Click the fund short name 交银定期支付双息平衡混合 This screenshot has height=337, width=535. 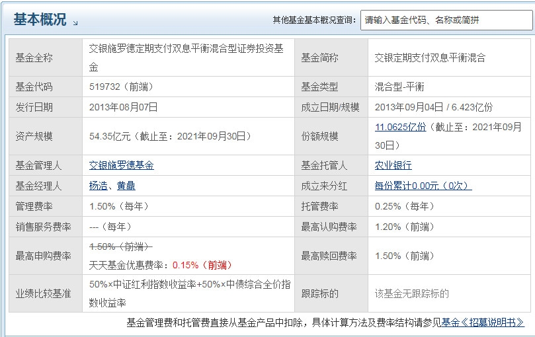tap(430, 57)
